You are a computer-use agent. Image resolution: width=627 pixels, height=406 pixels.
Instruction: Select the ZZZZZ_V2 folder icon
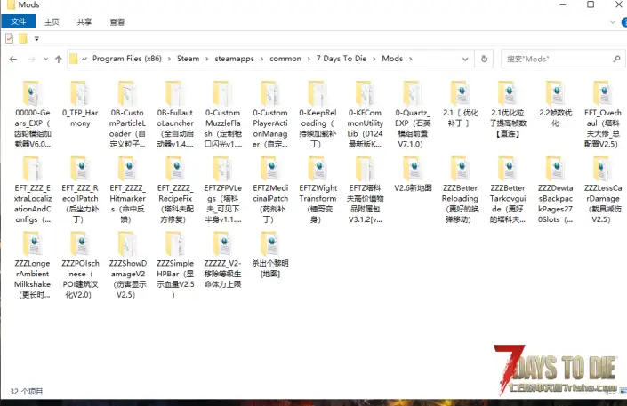(222, 243)
